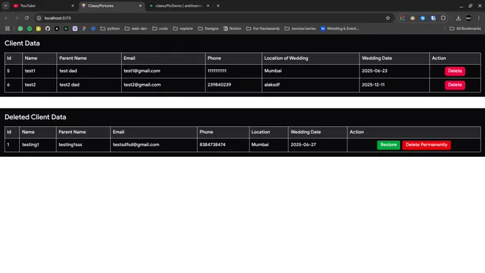Delete the test2 client row
Image resolution: width=485 pixels, height=273 pixels.
pyautogui.click(x=455, y=85)
